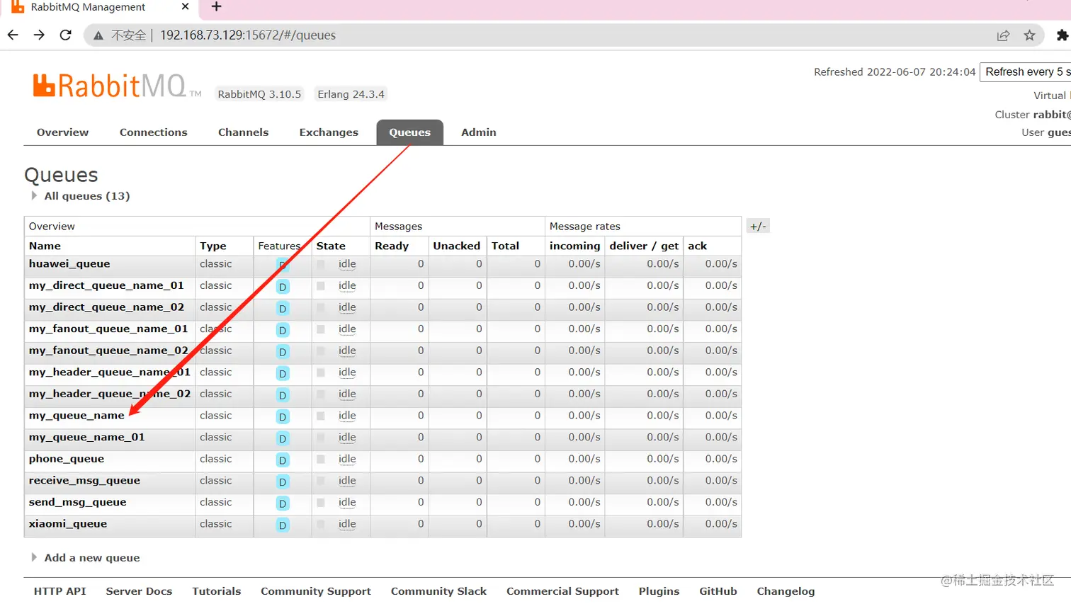Click the RabbitMQ logo
Image resolution: width=1071 pixels, height=604 pixels.
coord(117,86)
